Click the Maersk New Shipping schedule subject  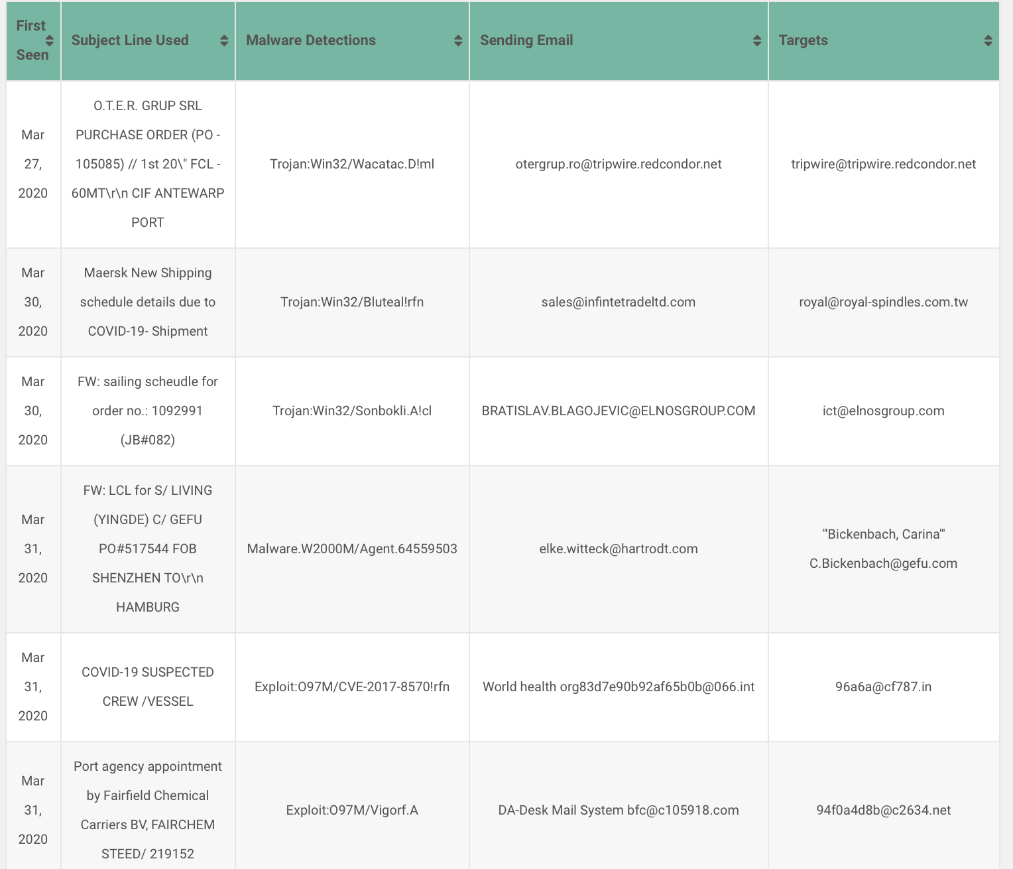148,302
